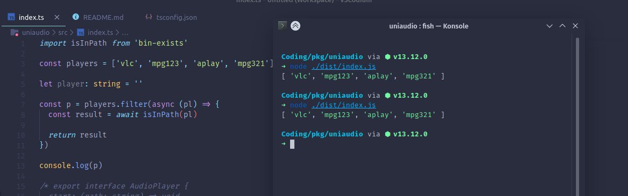The height and width of the screenshot is (196, 628).
Task: Click the 'bin-exists' import string
Action: pos(161,43)
